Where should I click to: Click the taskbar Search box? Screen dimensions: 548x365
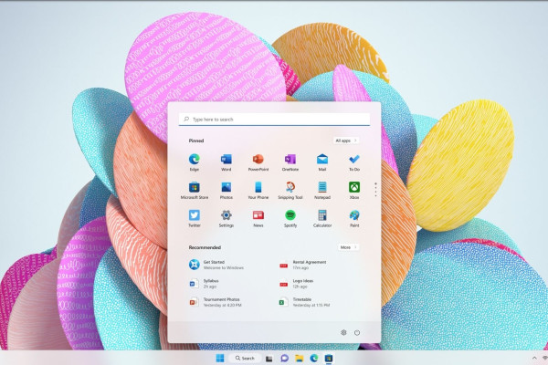(x=246, y=358)
